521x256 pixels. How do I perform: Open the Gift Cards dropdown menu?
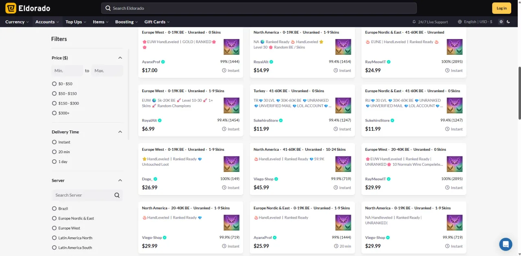tap(157, 22)
